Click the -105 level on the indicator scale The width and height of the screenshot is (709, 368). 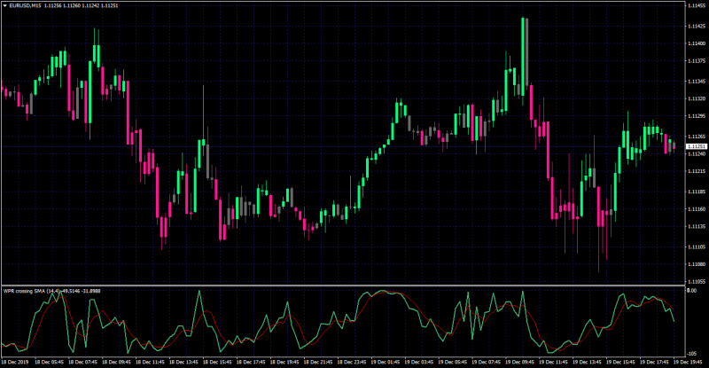[x=692, y=354]
